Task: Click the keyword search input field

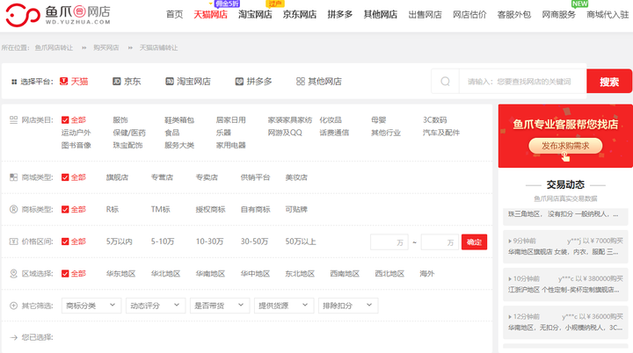Action: [x=523, y=82]
